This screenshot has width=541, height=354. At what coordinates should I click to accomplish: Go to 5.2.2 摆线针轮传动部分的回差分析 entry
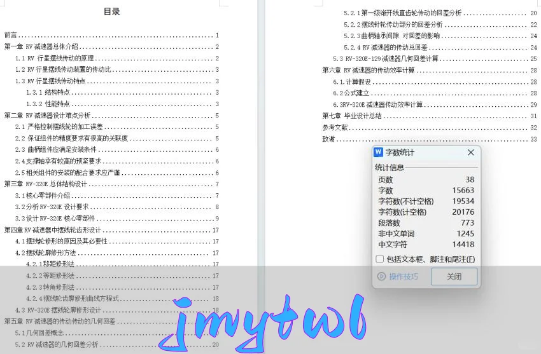[x=440, y=24]
